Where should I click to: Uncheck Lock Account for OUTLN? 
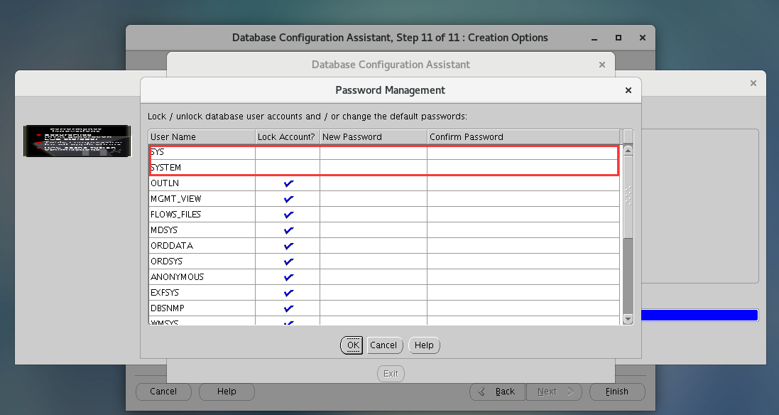tap(288, 183)
